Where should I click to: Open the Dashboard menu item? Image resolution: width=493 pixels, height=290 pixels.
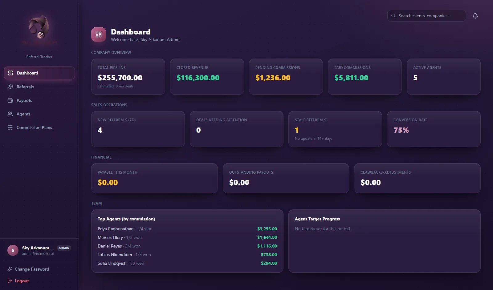[39, 73]
